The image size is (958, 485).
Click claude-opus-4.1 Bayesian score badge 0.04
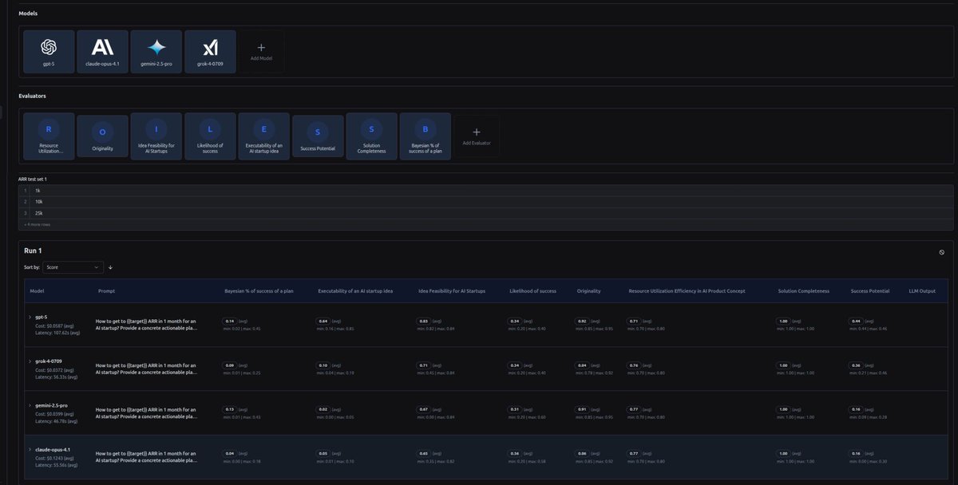[230, 453]
